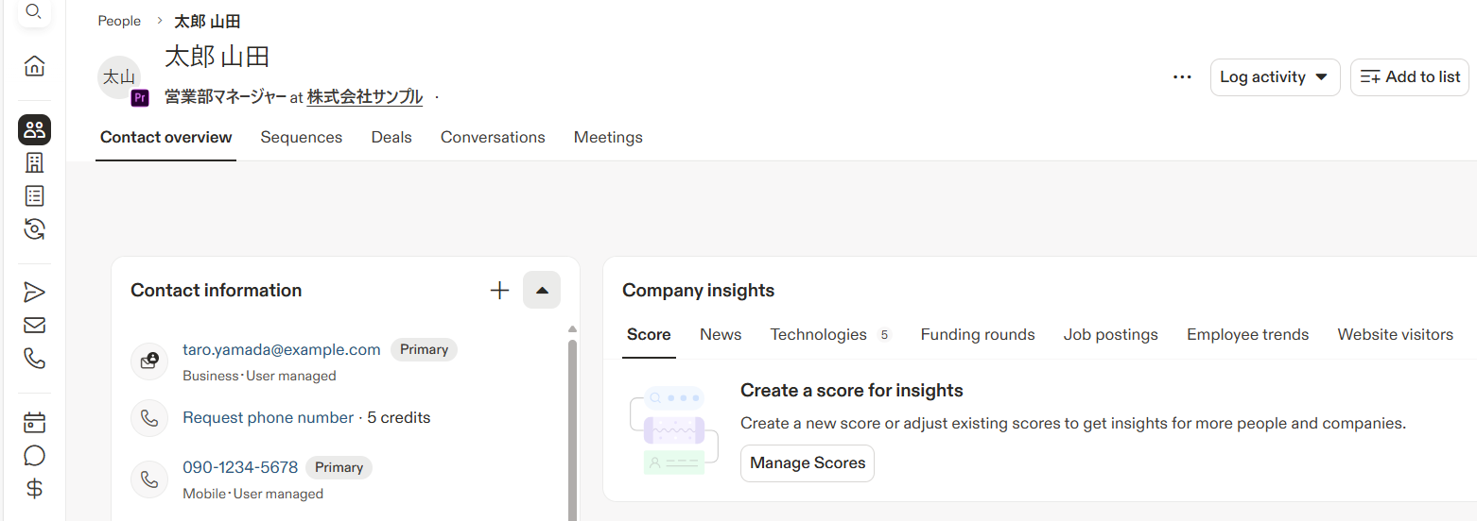This screenshot has width=1477, height=521.
Task: Open the Deals dollar sign icon
Action: [x=34, y=489]
